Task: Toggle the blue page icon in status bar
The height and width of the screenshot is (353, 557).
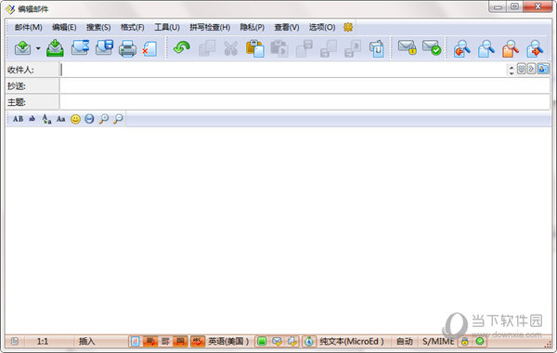Action: (135, 342)
